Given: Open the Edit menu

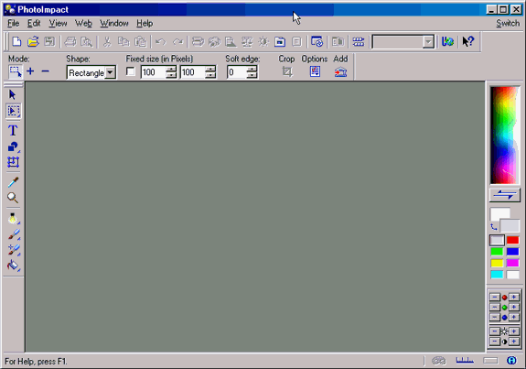Looking at the screenshot, I should click(x=34, y=23).
